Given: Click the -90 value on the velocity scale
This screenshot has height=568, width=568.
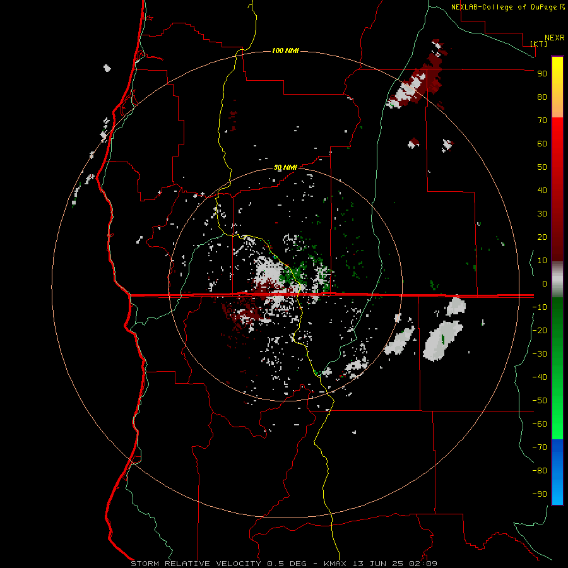Looking at the screenshot, I should [x=540, y=494].
